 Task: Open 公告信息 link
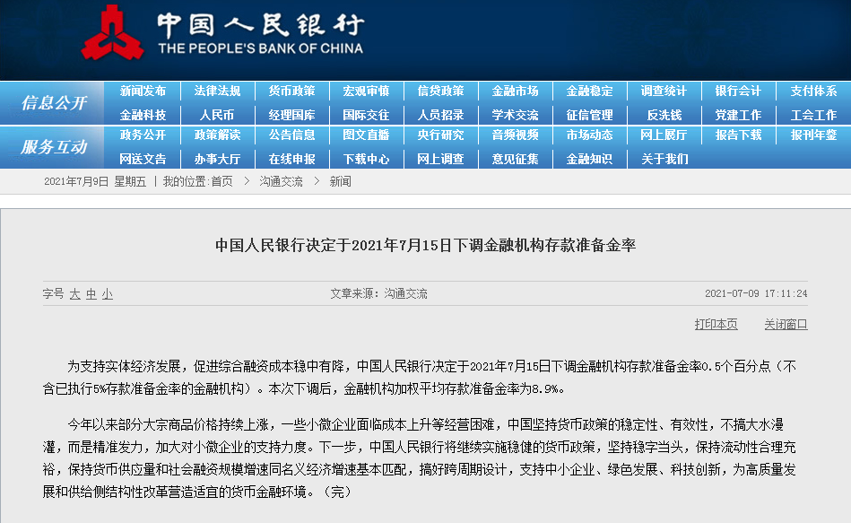tap(292, 135)
